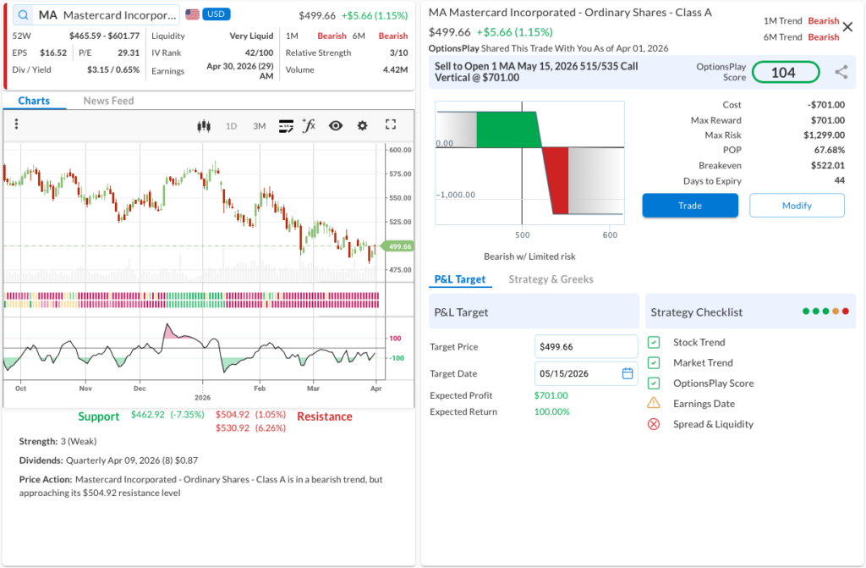Image resolution: width=866 pixels, height=568 pixels.
Task: Open the 1D interval selector
Action: (x=231, y=125)
